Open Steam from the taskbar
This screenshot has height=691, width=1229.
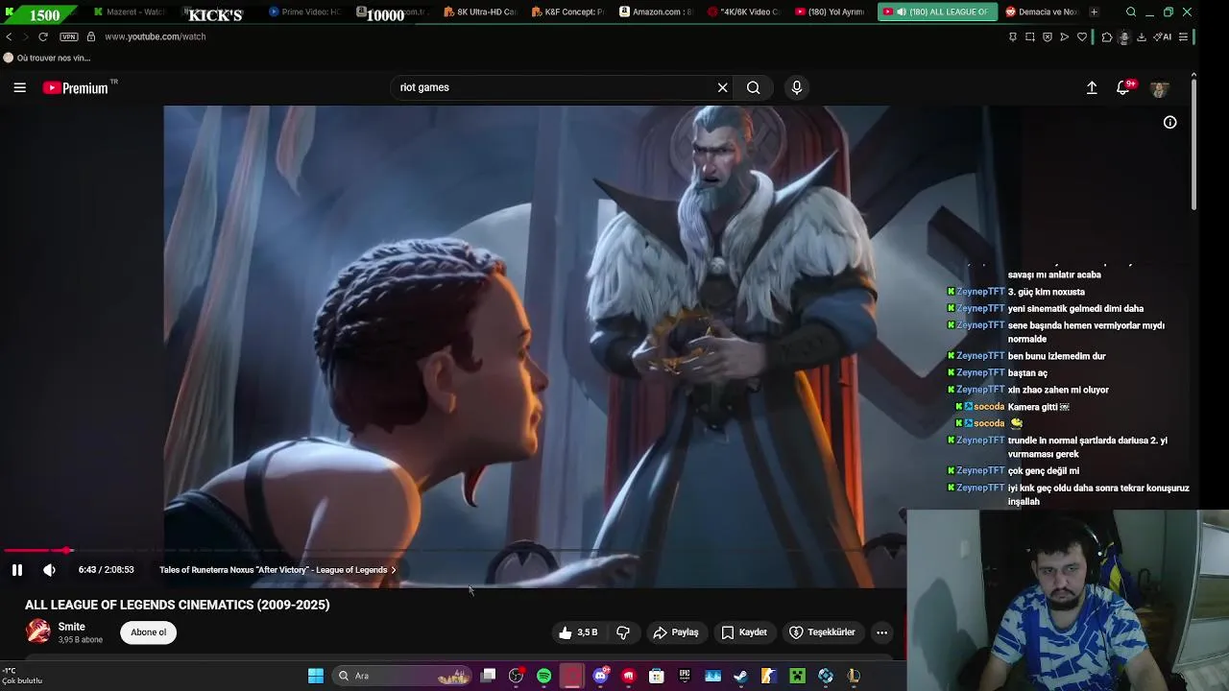740,676
